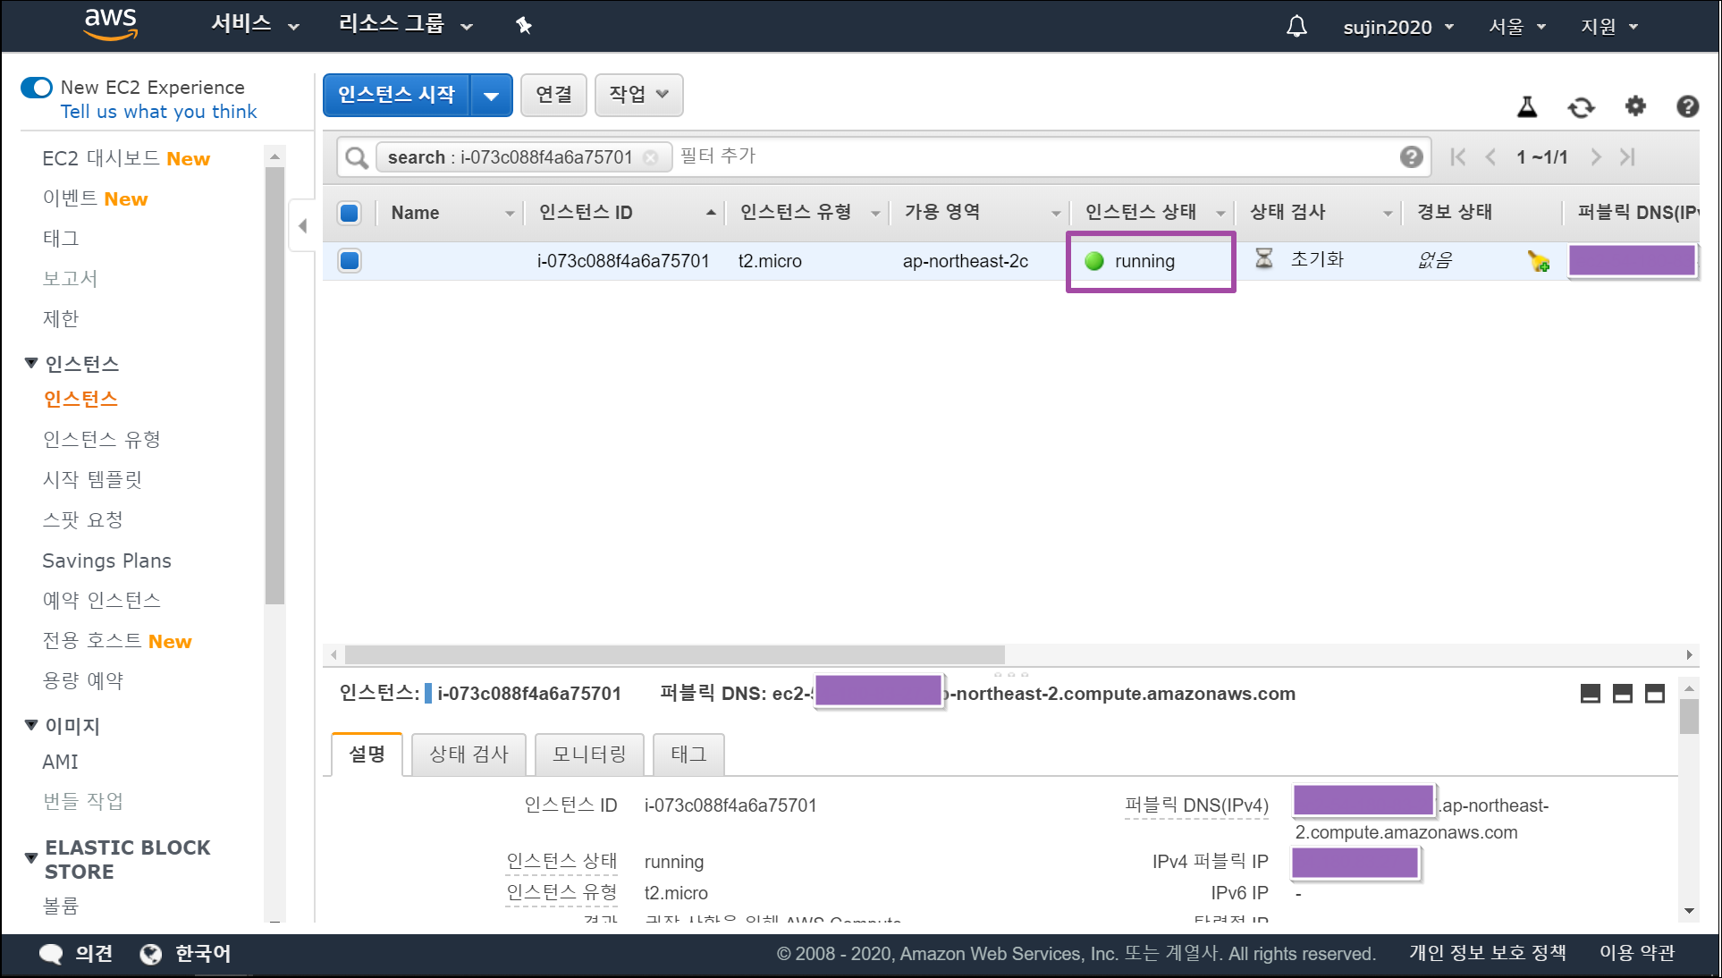1722x978 pixels.
Task: Collapse the left navigation panel
Action: click(302, 226)
